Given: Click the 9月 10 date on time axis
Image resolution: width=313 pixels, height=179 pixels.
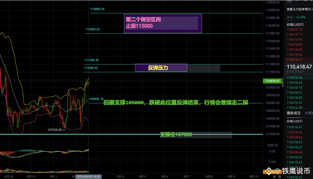Looking at the screenshot, I should [x=254, y=177].
